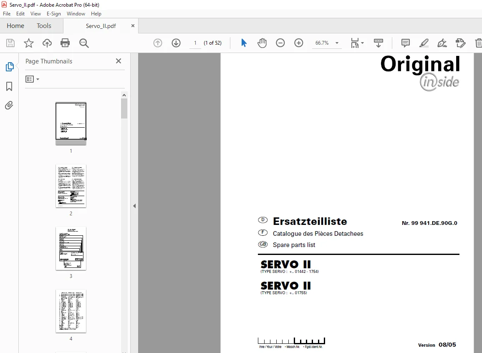Screen dimensions: 482x353
Task: Activate the Hand pan tool
Action: click(x=262, y=43)
